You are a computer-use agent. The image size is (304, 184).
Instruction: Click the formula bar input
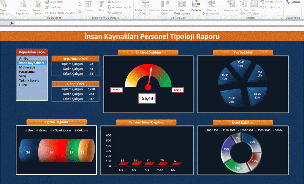(159, 23)
